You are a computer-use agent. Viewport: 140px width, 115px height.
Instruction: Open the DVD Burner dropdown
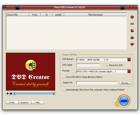point(129,60)
